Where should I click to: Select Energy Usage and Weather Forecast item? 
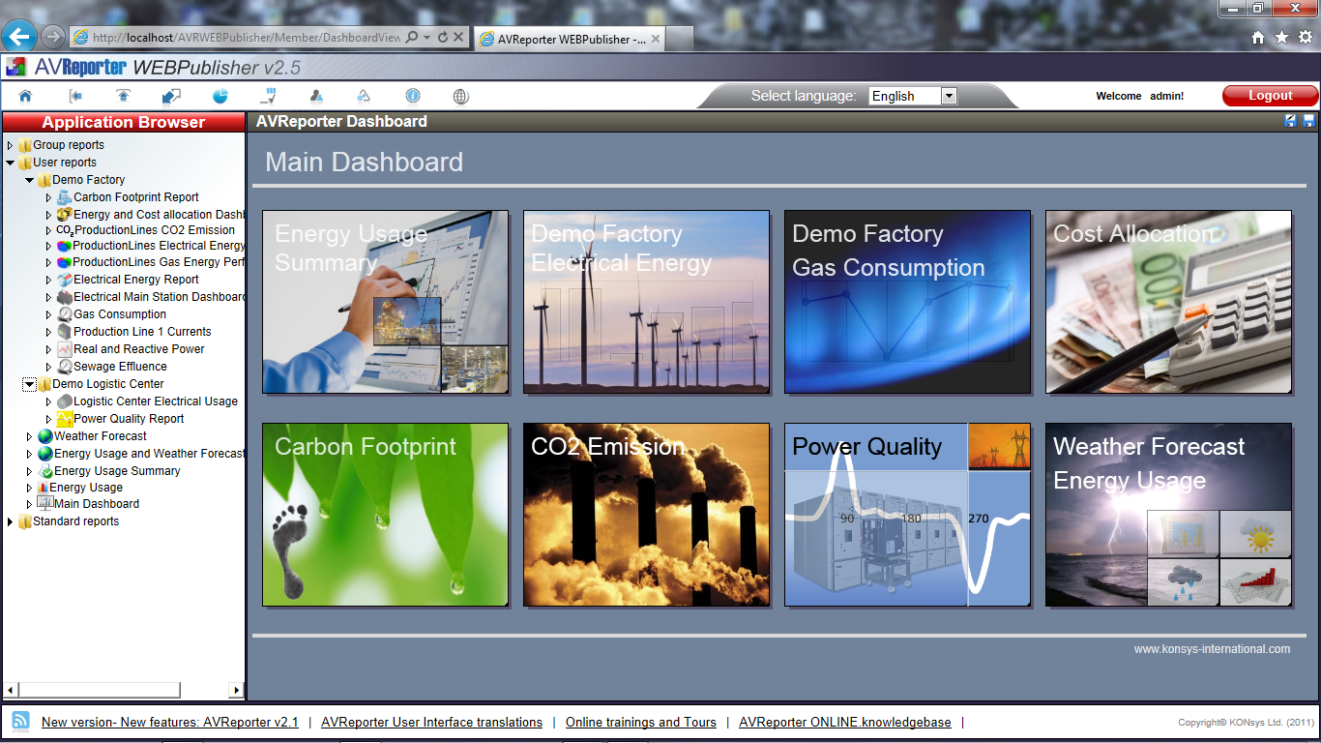click(150, 454)
